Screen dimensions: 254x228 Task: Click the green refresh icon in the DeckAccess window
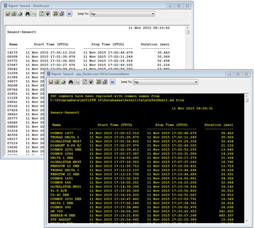point(41,14)
